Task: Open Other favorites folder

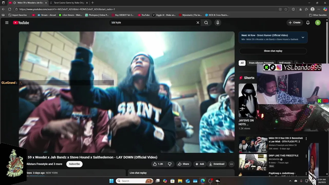Action: pyautogui.click(x=318, y=15)
